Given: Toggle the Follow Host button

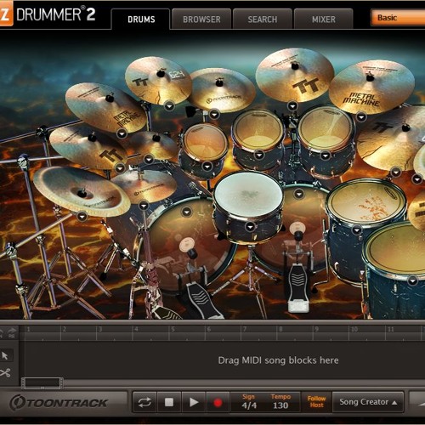Looking at the screenshot, I should click(x=316, y=402).
